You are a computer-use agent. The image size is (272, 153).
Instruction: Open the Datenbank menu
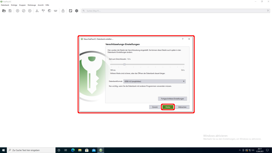tap(5, 5)
